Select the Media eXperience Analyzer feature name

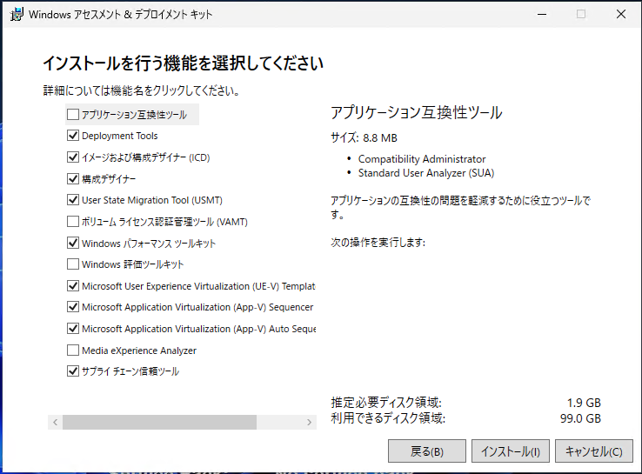click(139, 350)
